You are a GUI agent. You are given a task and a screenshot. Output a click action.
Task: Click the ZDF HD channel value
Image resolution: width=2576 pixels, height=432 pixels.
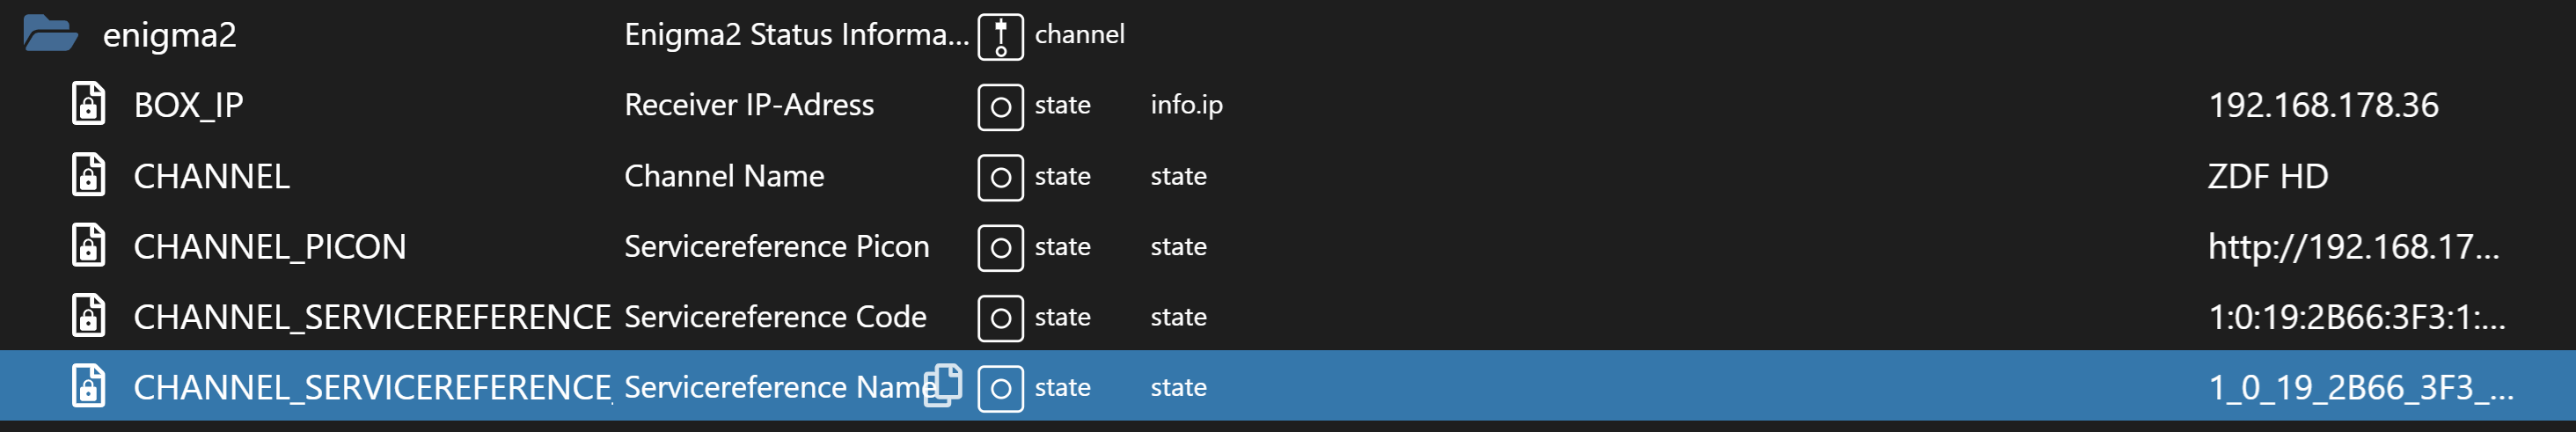pos(2267,176)
